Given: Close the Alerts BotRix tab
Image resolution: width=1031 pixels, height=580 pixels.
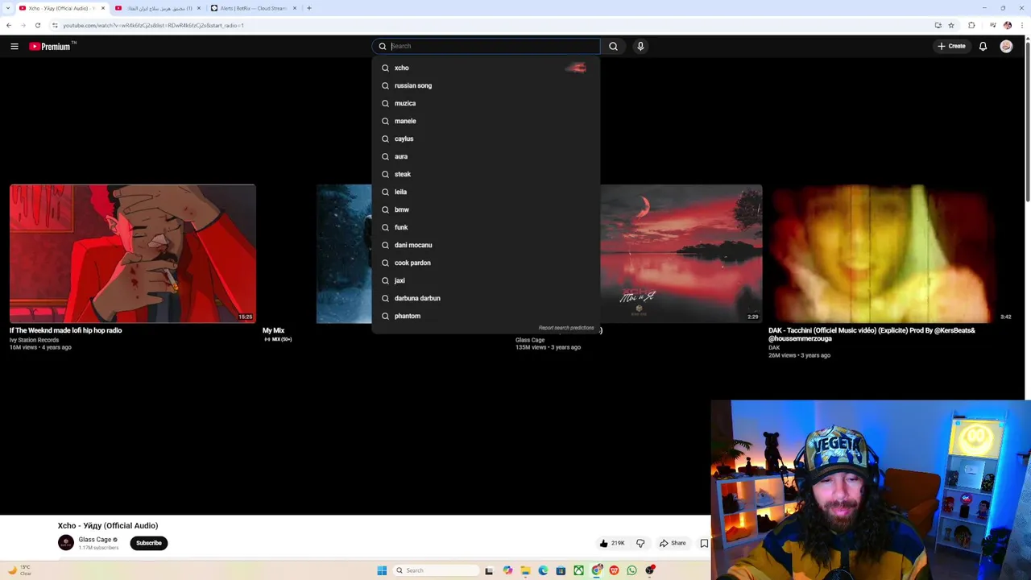Looking at the screenshot, I should pos(295,8).
